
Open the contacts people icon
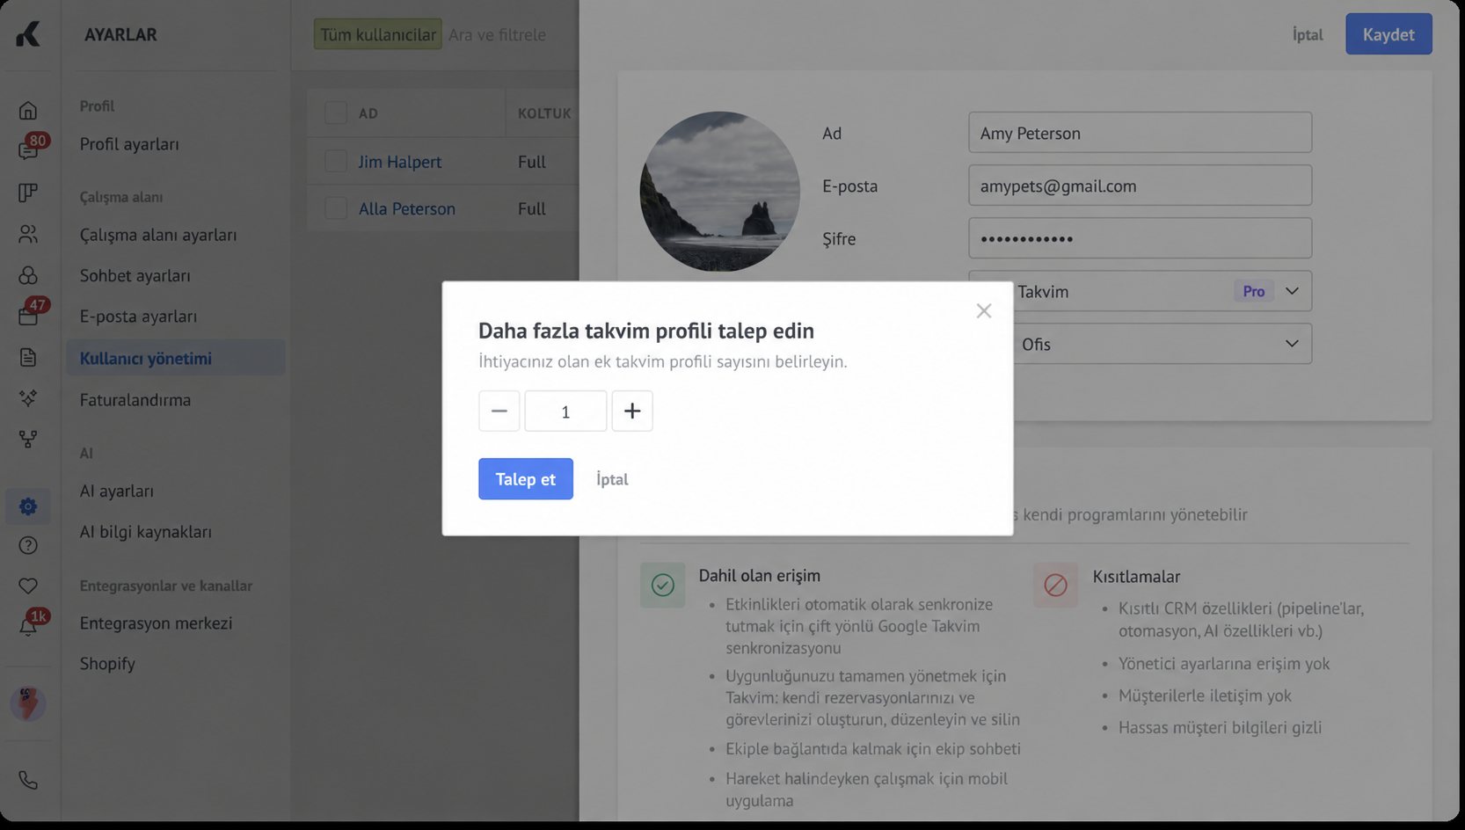click(28, 234)
